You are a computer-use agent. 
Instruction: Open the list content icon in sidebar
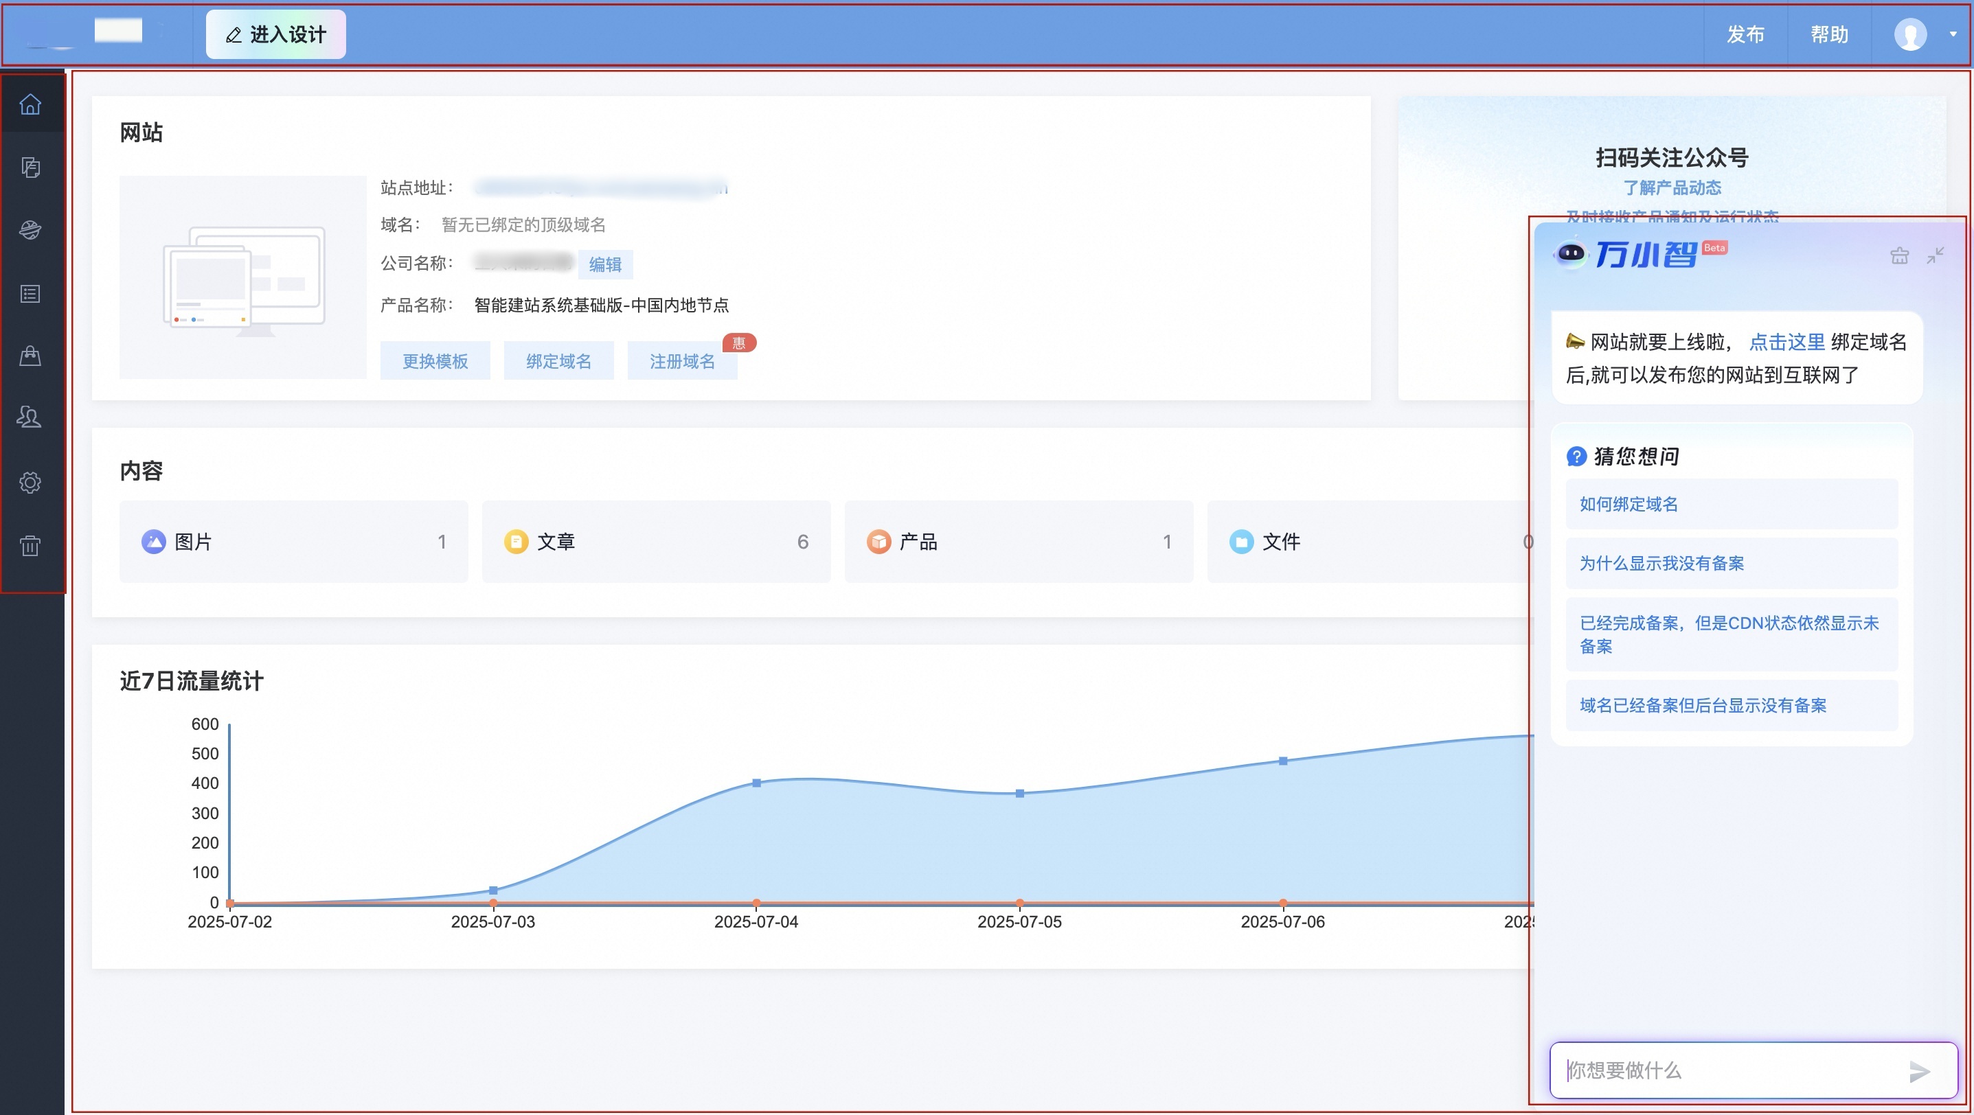click(30, 293)
